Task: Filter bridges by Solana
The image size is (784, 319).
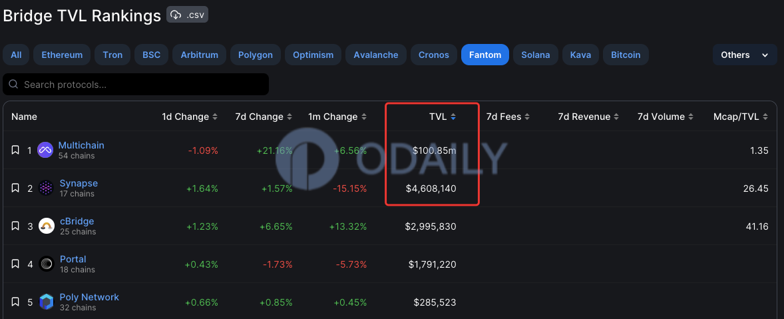Action: [536, 55]
